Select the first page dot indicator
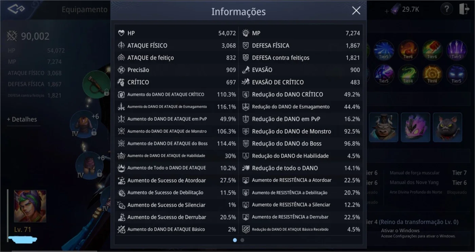Image resolution: width=475 pixels, height=252 pixels. (x=235, y=240)
